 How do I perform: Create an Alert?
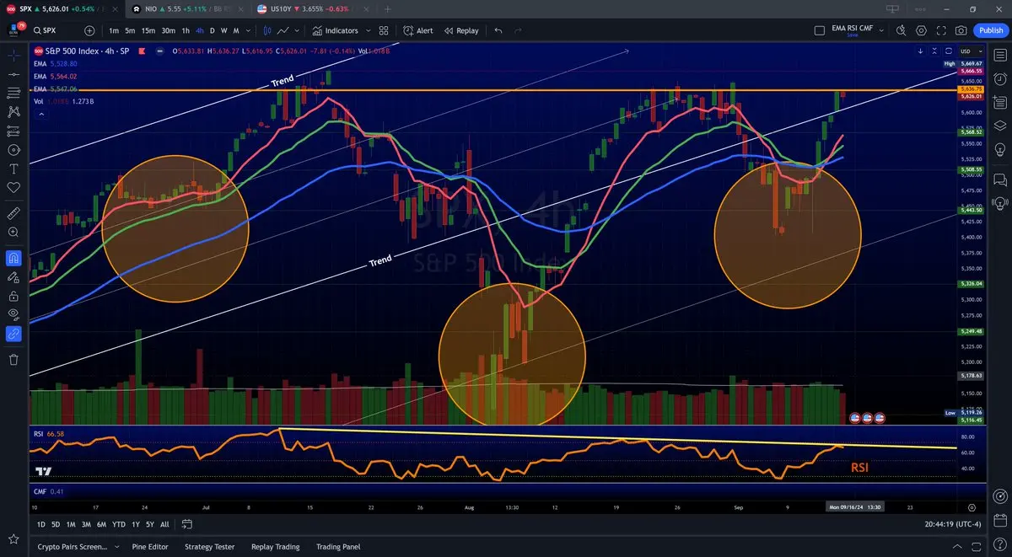(x=417, y=30)
